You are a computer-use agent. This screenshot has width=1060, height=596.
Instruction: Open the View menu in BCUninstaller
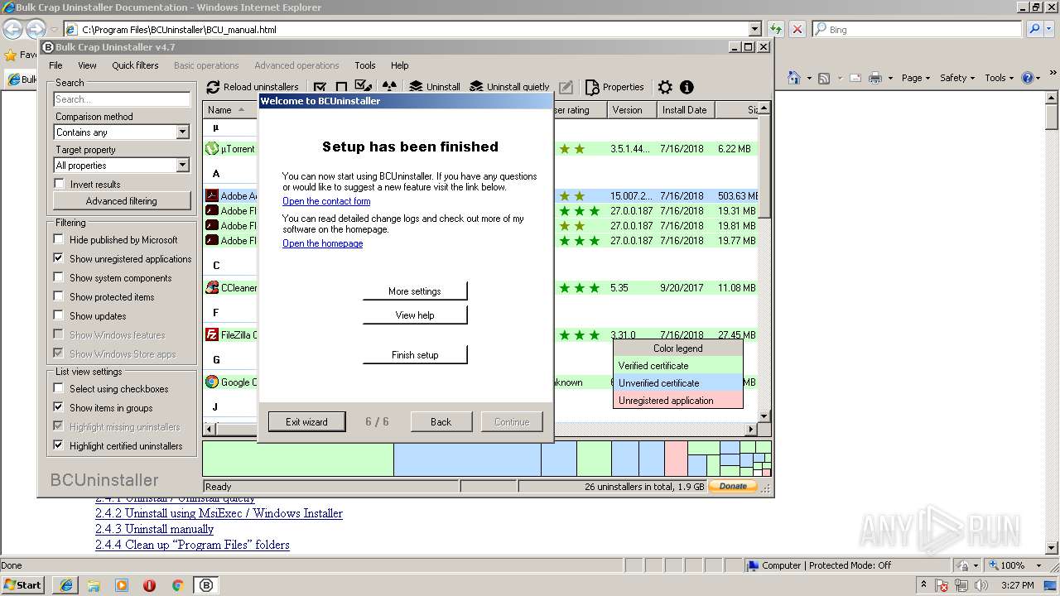click(87, 65)
